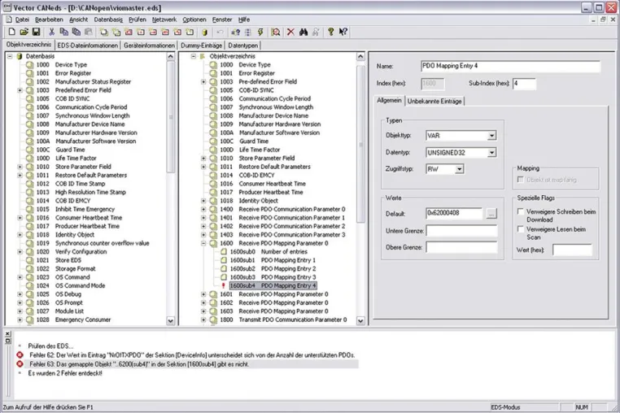620x413 pixels.
Task: Open the Objekttyp VAR dropdown
Action: 491,136
